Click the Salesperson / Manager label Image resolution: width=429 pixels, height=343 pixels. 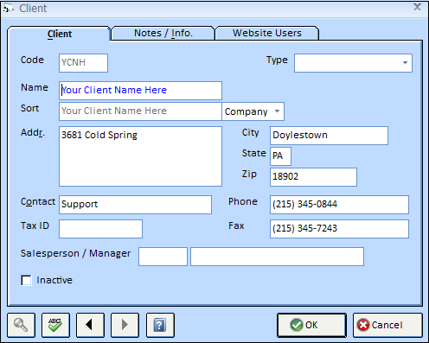click(75, 253)
